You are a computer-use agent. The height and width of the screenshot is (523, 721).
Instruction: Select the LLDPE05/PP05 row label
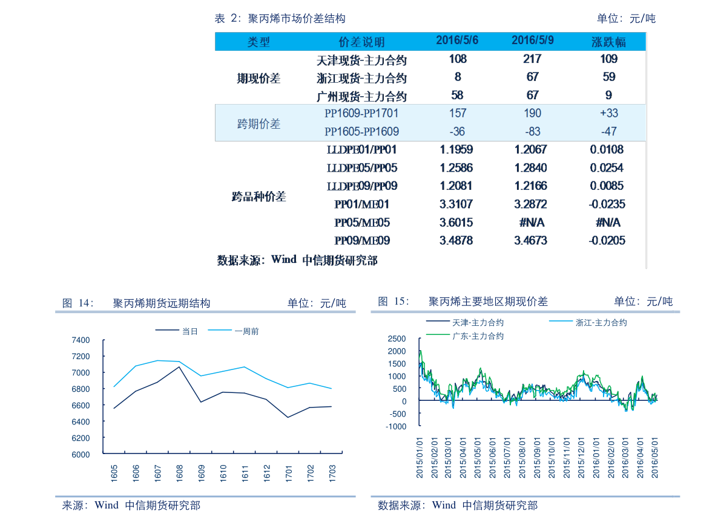coord(361,168)
